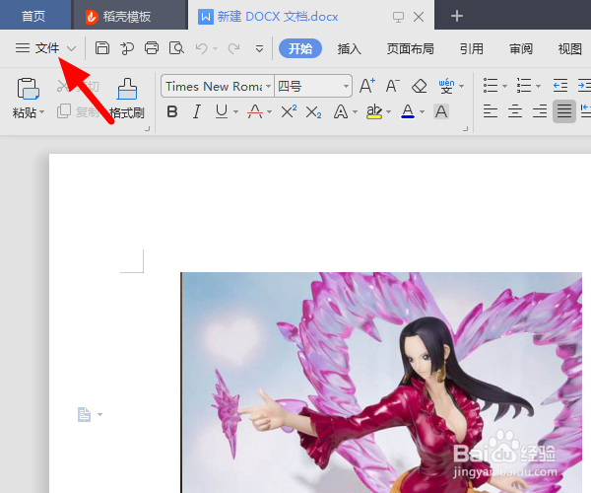
Task: Click the pinyin guide wén icon
Action: pyautogui.click(x=446, y=86)
